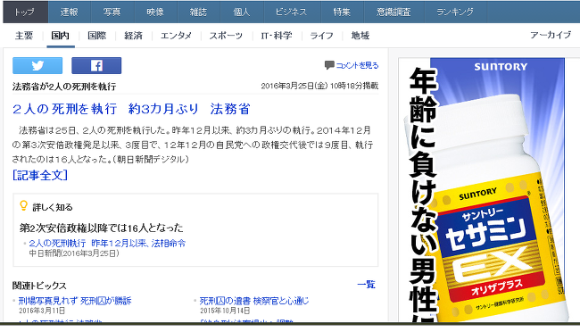
Task: Click the topic title 法務省が2人の死刑を執行
Action: (64, 87)
